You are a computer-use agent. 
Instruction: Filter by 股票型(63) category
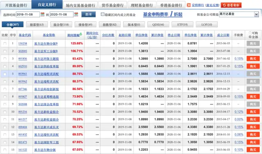tap(37, 25)
